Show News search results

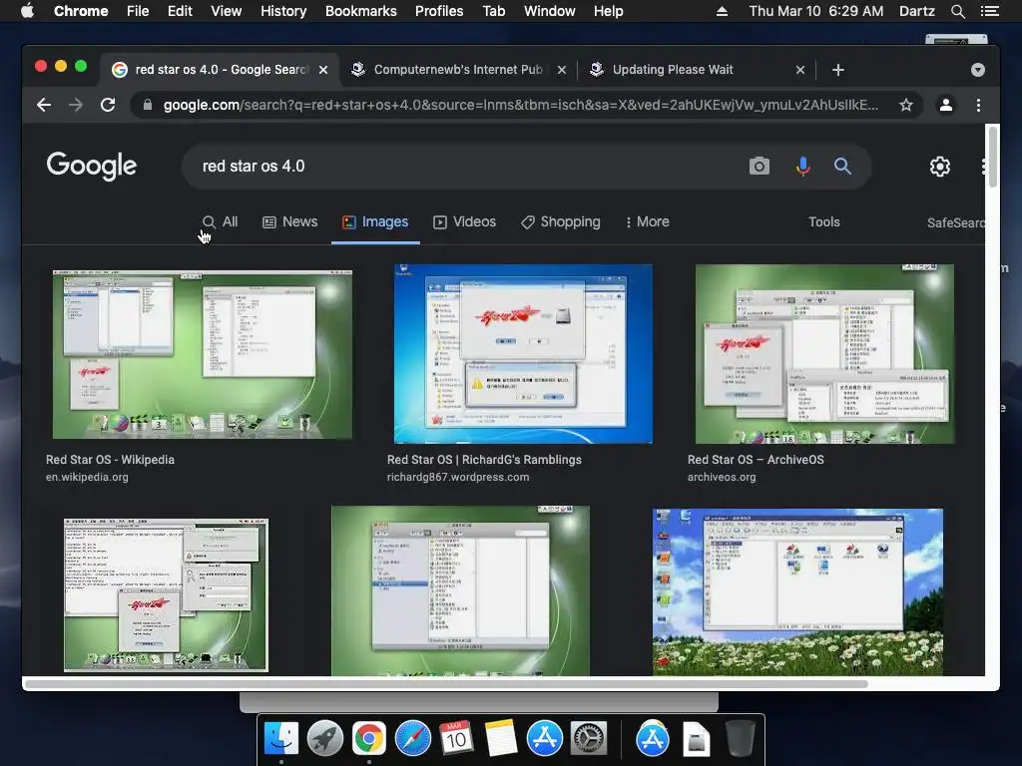coord(290,222)
